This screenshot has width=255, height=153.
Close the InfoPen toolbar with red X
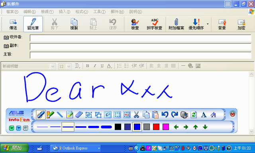232,114
